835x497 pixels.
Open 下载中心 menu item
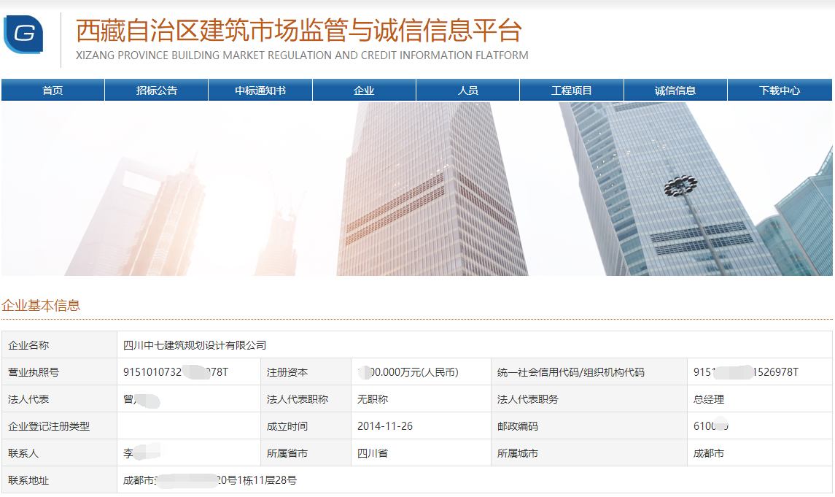[780, 90]
